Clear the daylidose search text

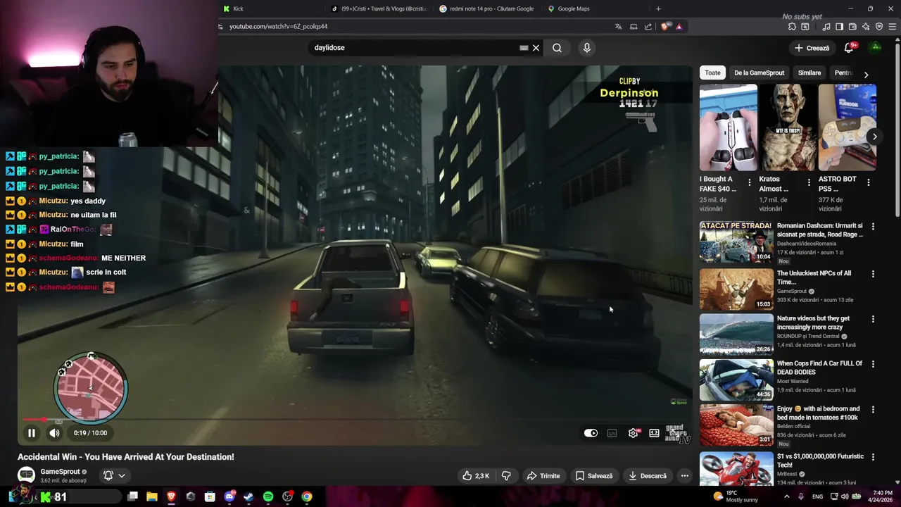tap(536, 48)
